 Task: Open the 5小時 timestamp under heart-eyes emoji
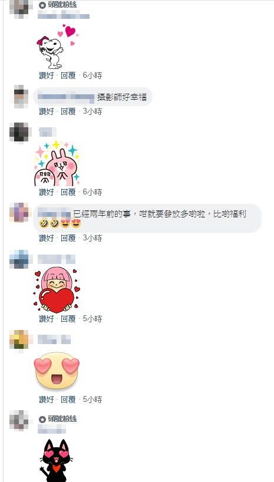[93, 400]
